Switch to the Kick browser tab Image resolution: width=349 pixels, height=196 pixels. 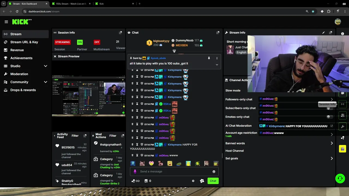pos(114,4)
